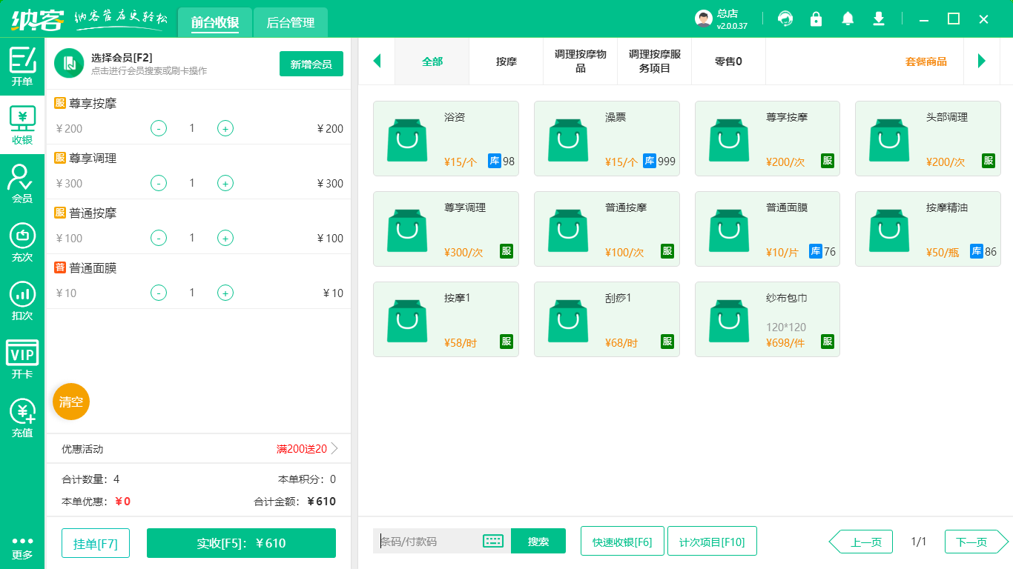Viewport: 1013px width, 569px height.
Task: Open the notification bell icon
Action: coord(848,19)
